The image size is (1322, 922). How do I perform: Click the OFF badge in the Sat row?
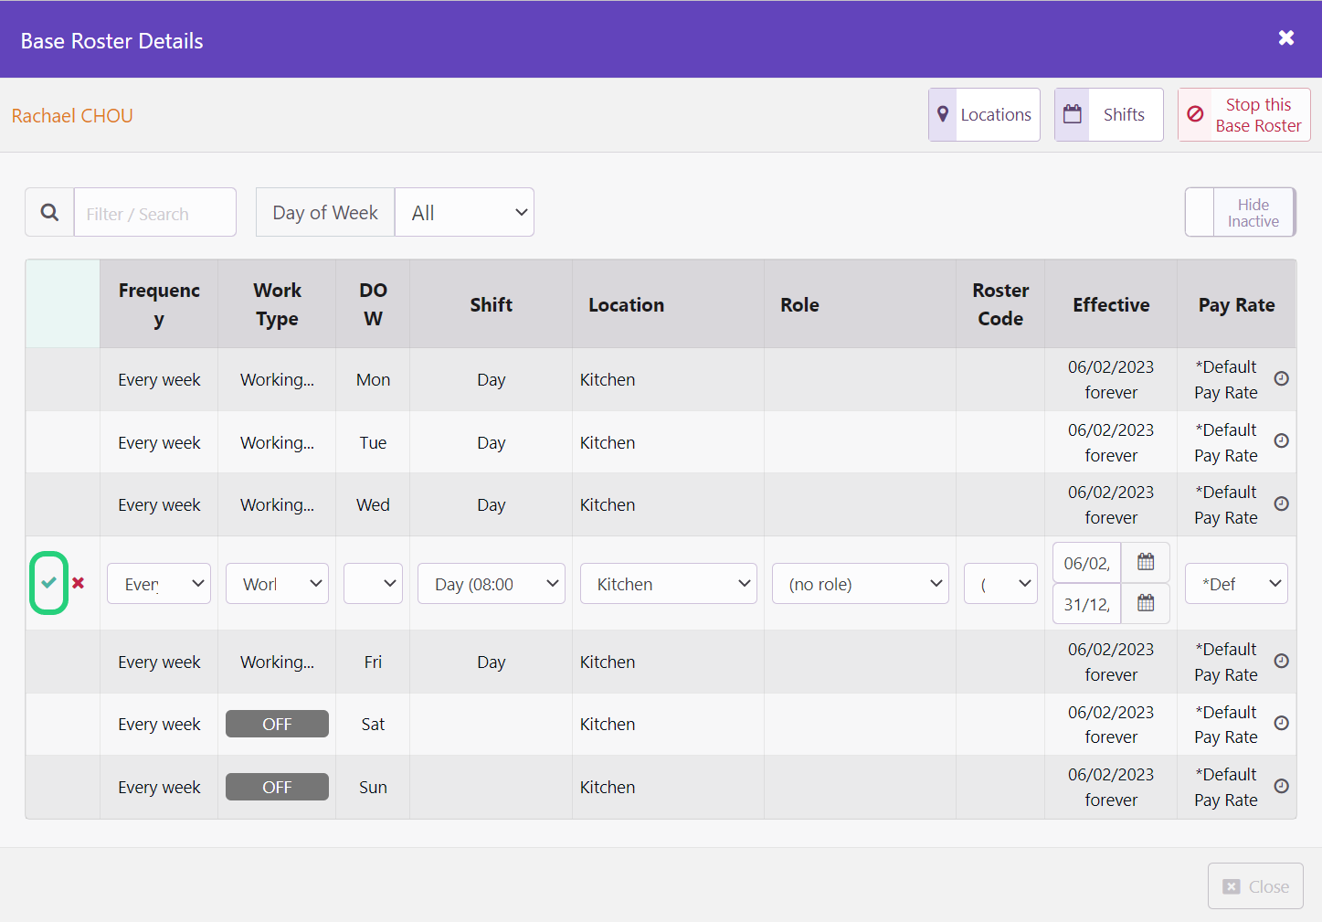277,724
